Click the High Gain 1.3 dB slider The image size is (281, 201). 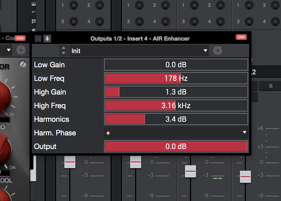click(176, 92)
